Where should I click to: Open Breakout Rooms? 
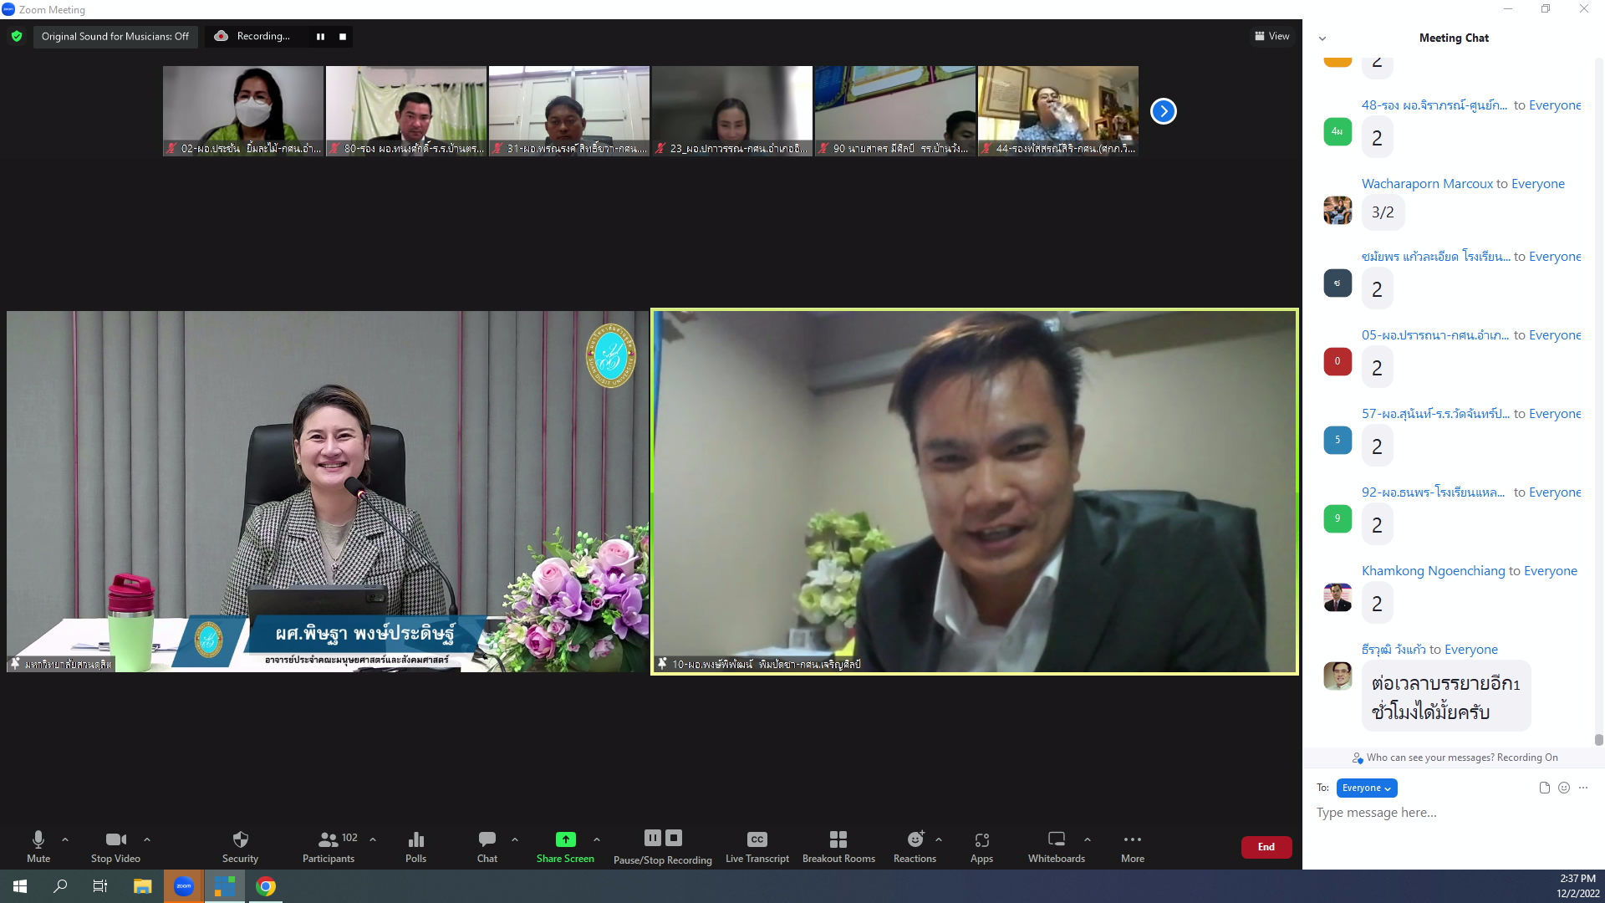(838, 839)
